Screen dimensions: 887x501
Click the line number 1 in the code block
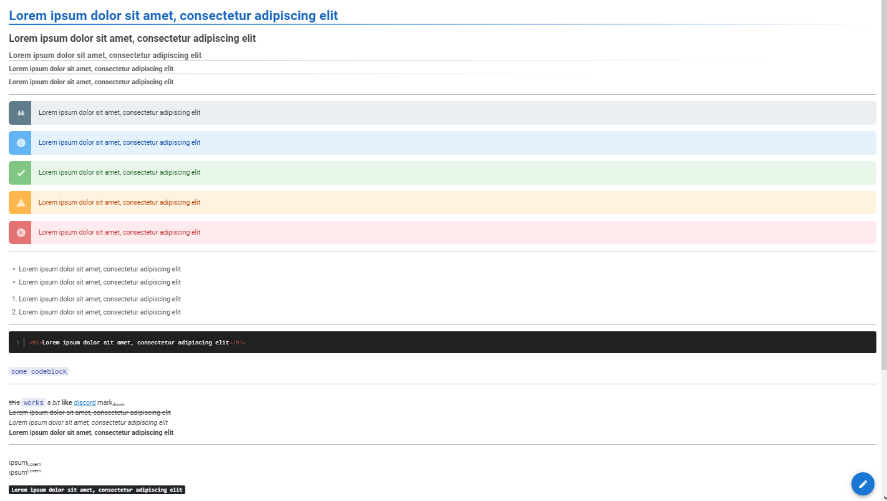[x=18, y=342]
